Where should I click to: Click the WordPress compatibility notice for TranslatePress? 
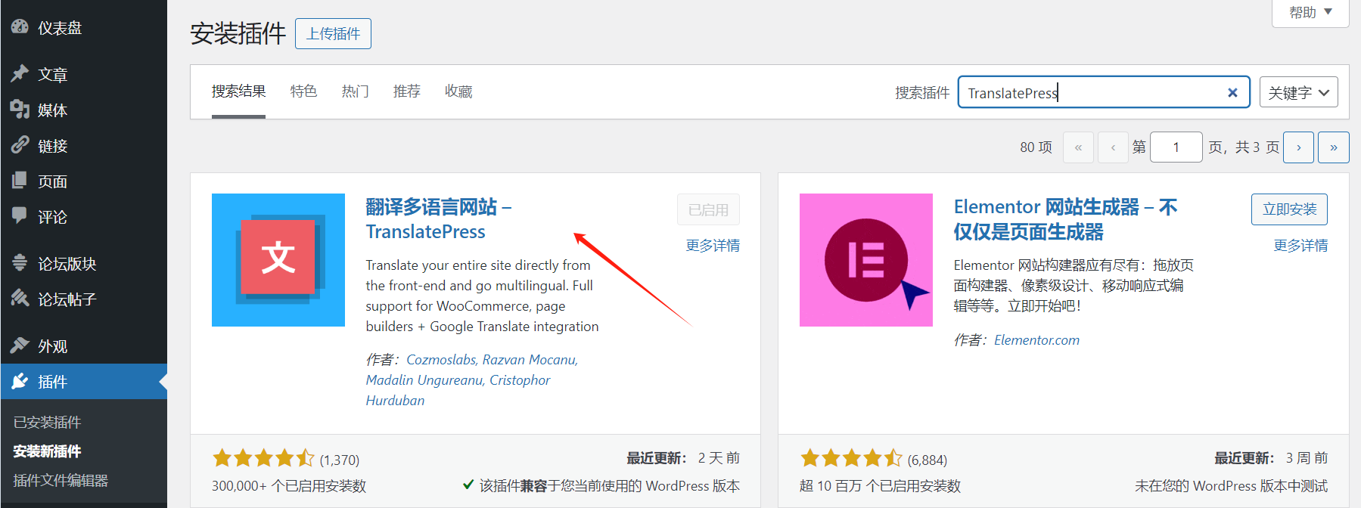[x=601, y=486]
